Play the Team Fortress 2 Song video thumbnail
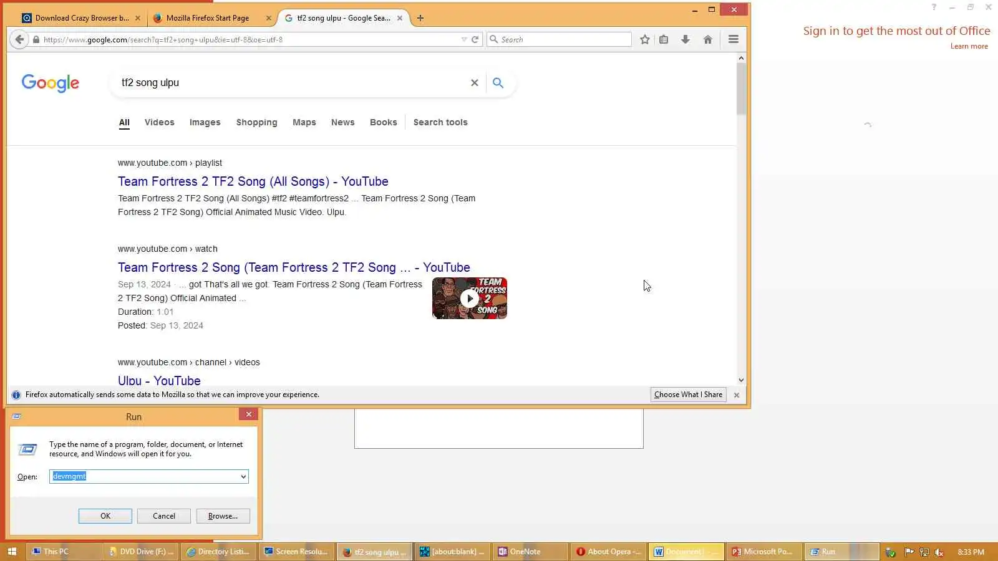This screenshot has height=561, width=998. 470,298
